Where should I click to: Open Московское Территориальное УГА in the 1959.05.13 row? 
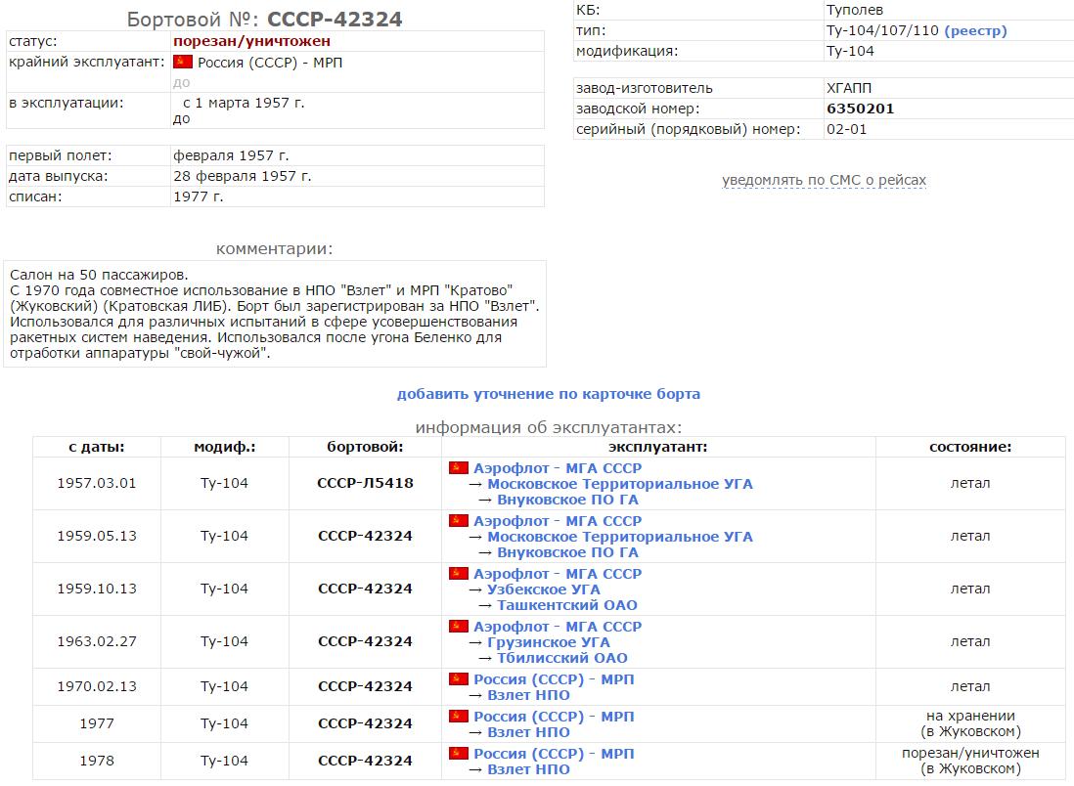coord(620,537)
